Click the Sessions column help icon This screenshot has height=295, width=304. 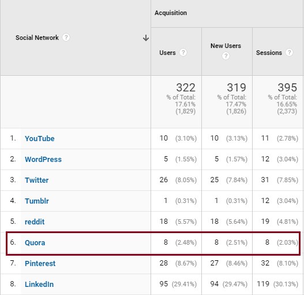click(289, 52)
